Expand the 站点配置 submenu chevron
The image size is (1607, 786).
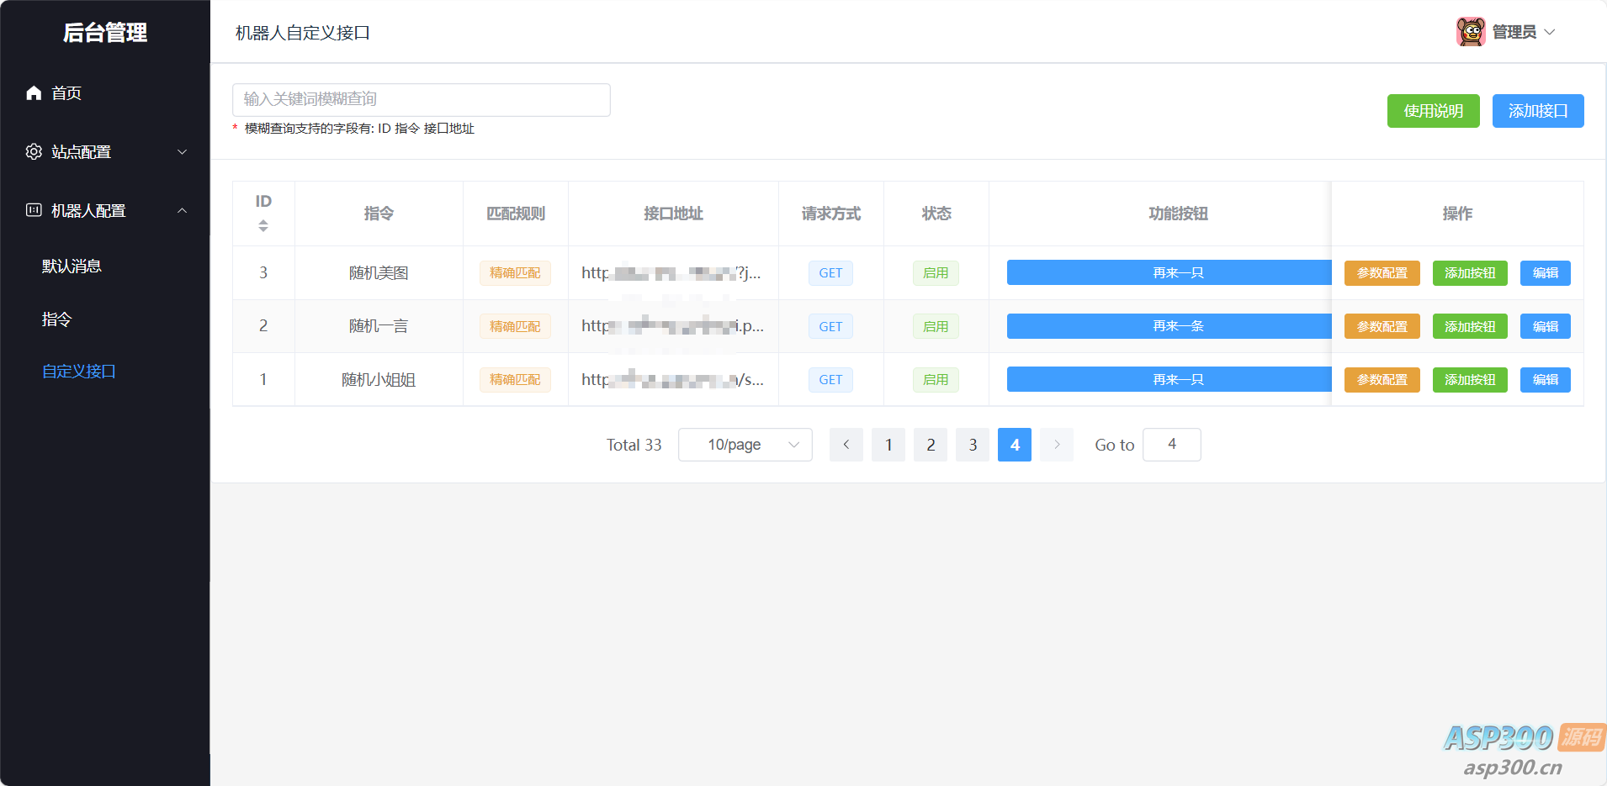coord(182,152)
